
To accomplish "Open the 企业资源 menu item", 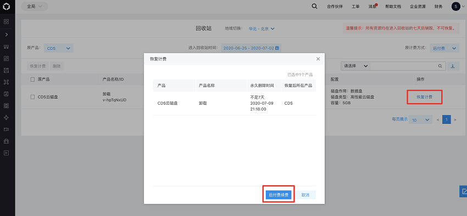I will click(418, 7).
